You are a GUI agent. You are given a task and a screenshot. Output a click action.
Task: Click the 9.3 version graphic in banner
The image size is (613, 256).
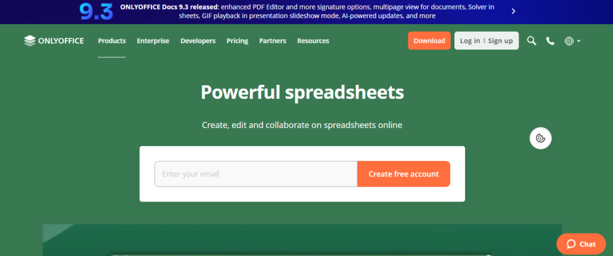coord(96,12)
